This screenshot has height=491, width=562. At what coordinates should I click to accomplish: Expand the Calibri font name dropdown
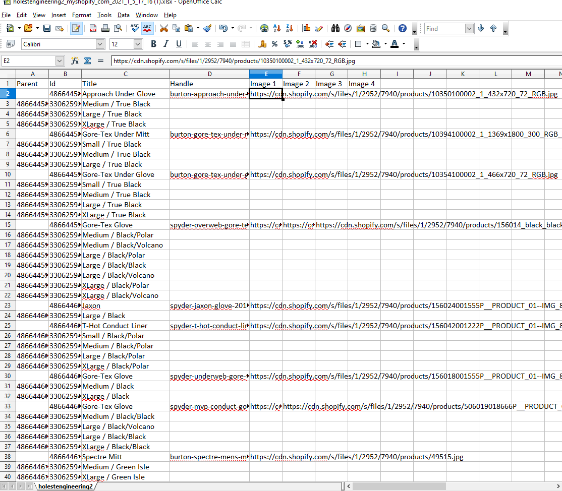coord(100,44)
